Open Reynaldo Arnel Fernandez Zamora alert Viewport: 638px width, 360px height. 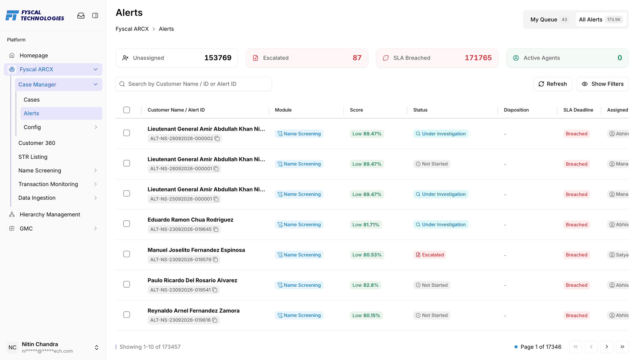tap(193, 311)
